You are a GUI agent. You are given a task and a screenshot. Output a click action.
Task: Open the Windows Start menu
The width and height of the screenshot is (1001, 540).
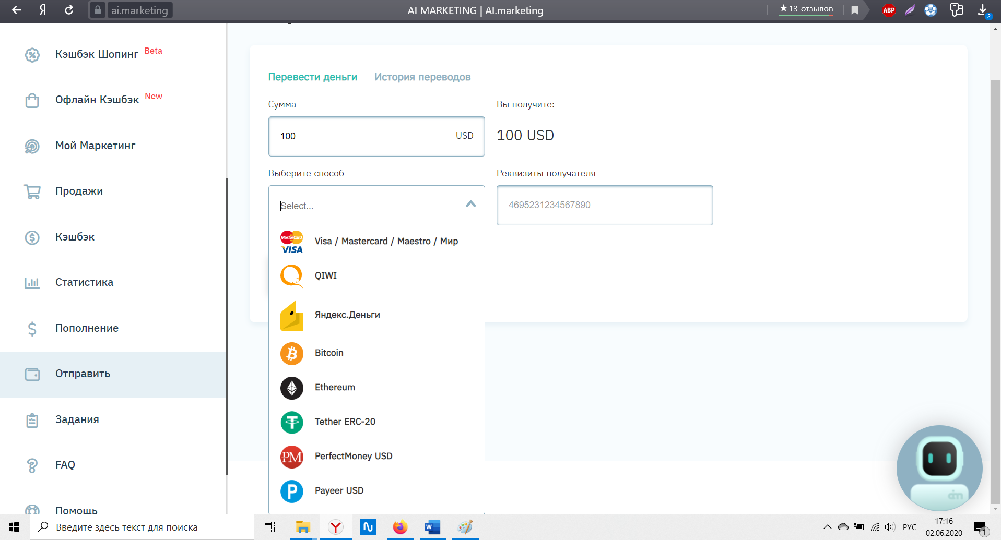[14, 527]
